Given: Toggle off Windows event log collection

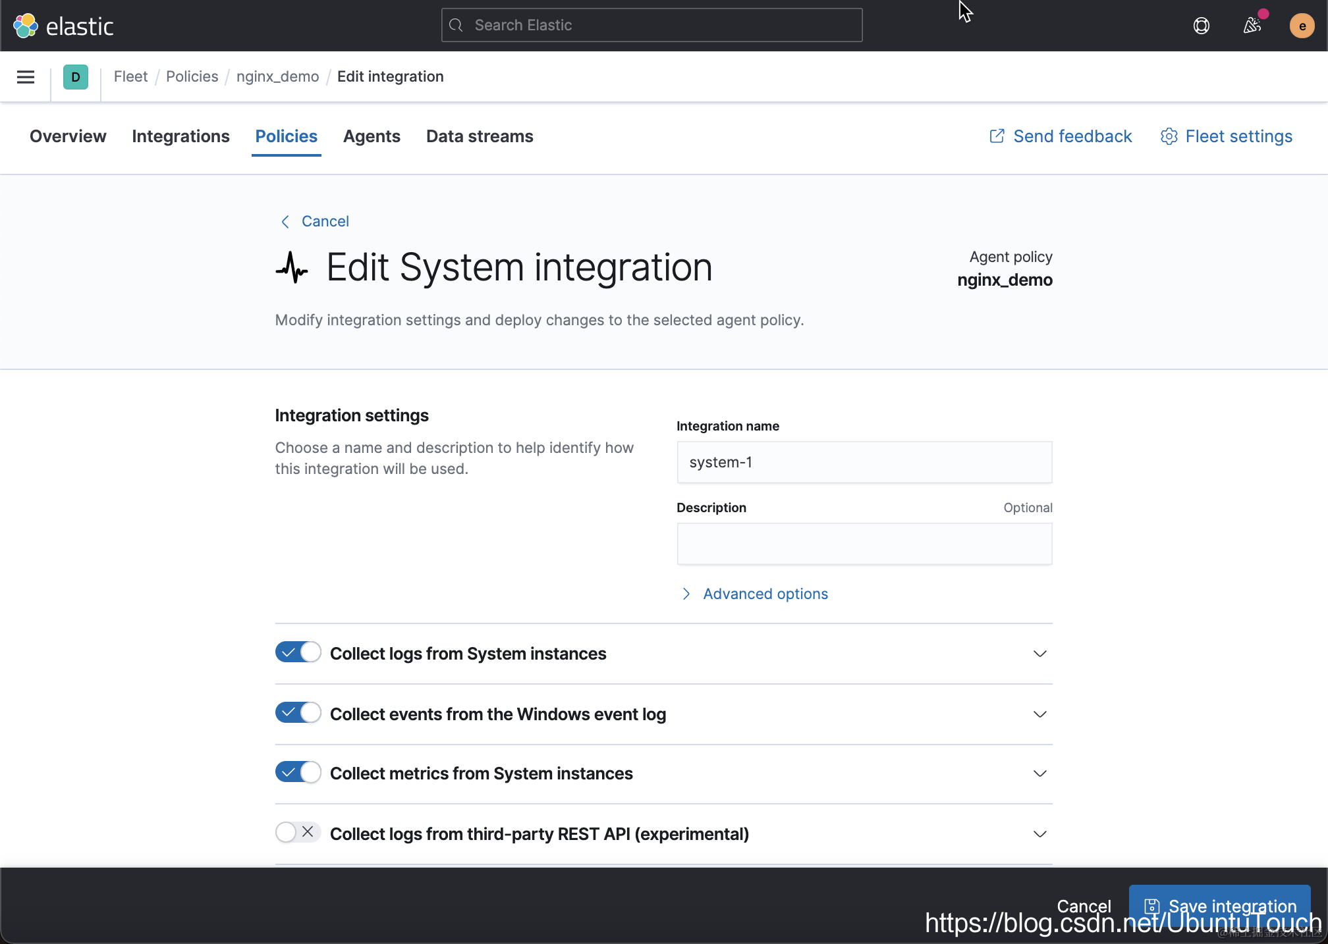Looking at the screenshot, I should point(298,713).
